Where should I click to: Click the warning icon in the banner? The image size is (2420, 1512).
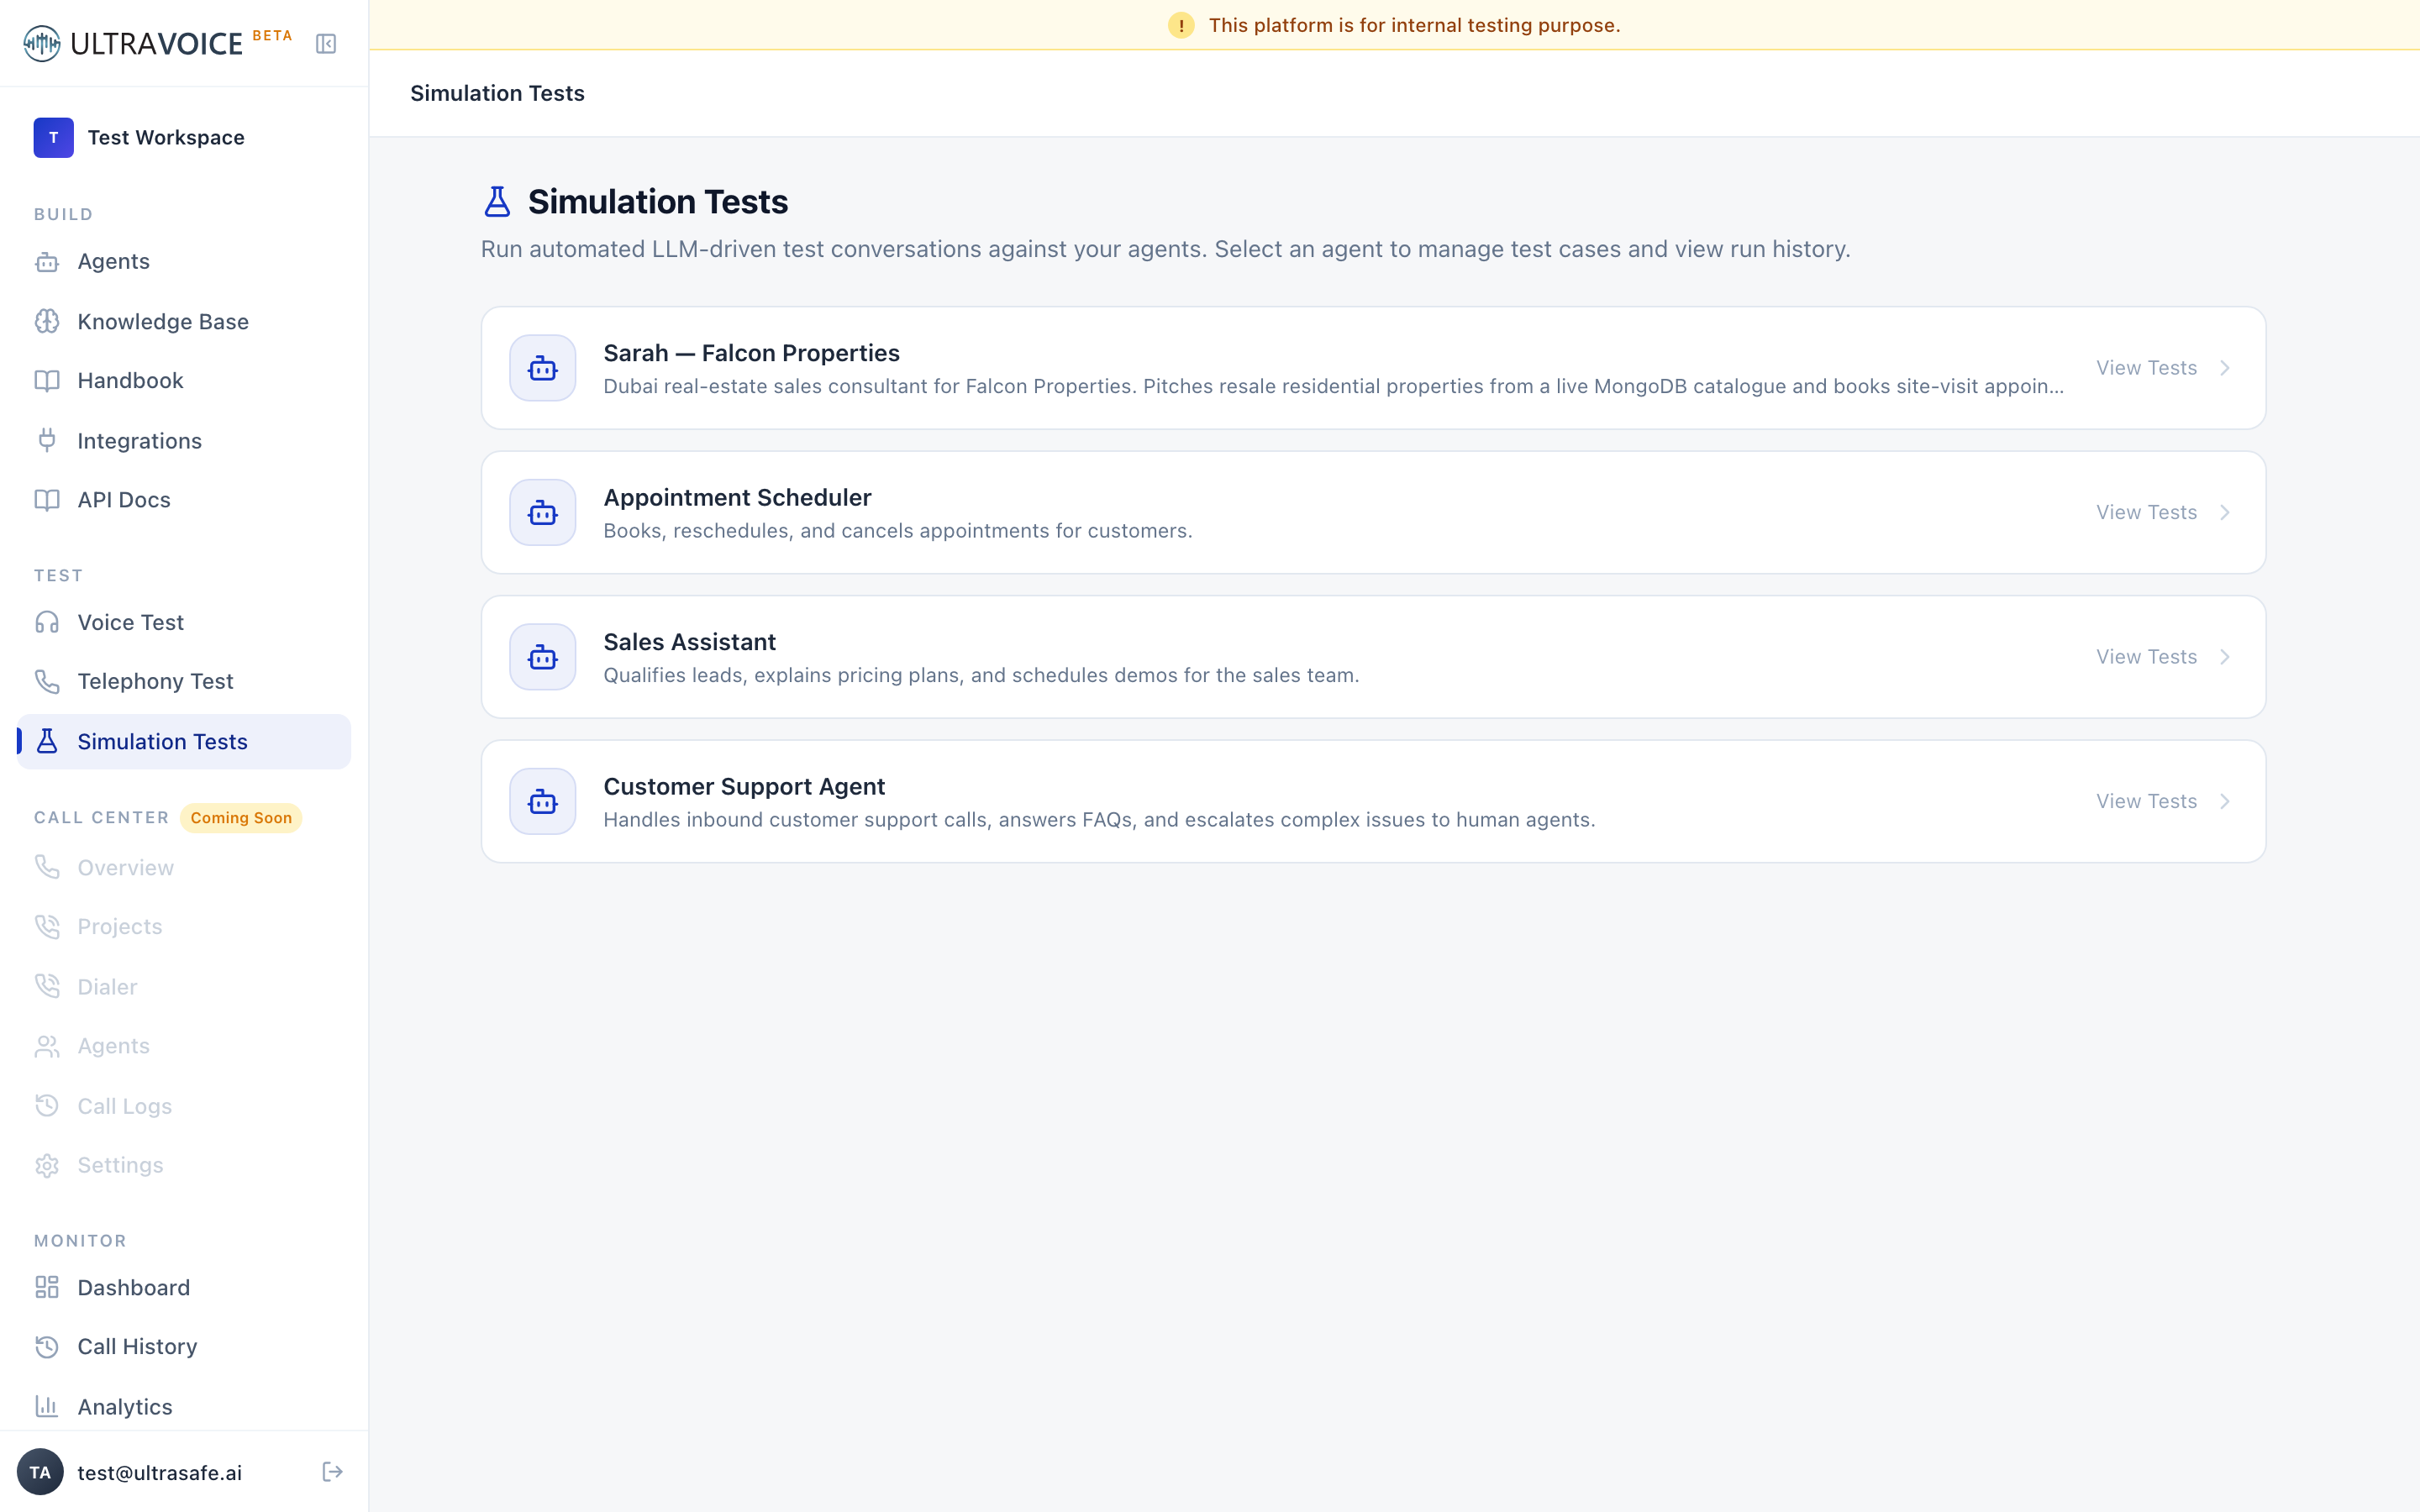tap(1181, 25)
